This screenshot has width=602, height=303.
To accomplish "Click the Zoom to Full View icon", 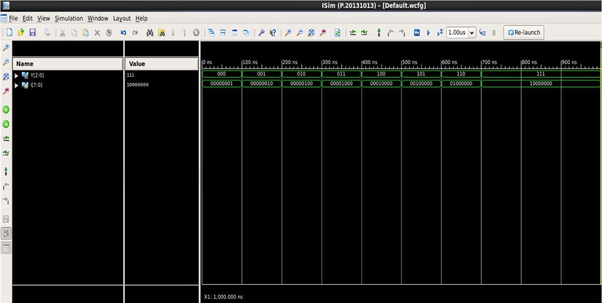I will (x=311, y=33).
